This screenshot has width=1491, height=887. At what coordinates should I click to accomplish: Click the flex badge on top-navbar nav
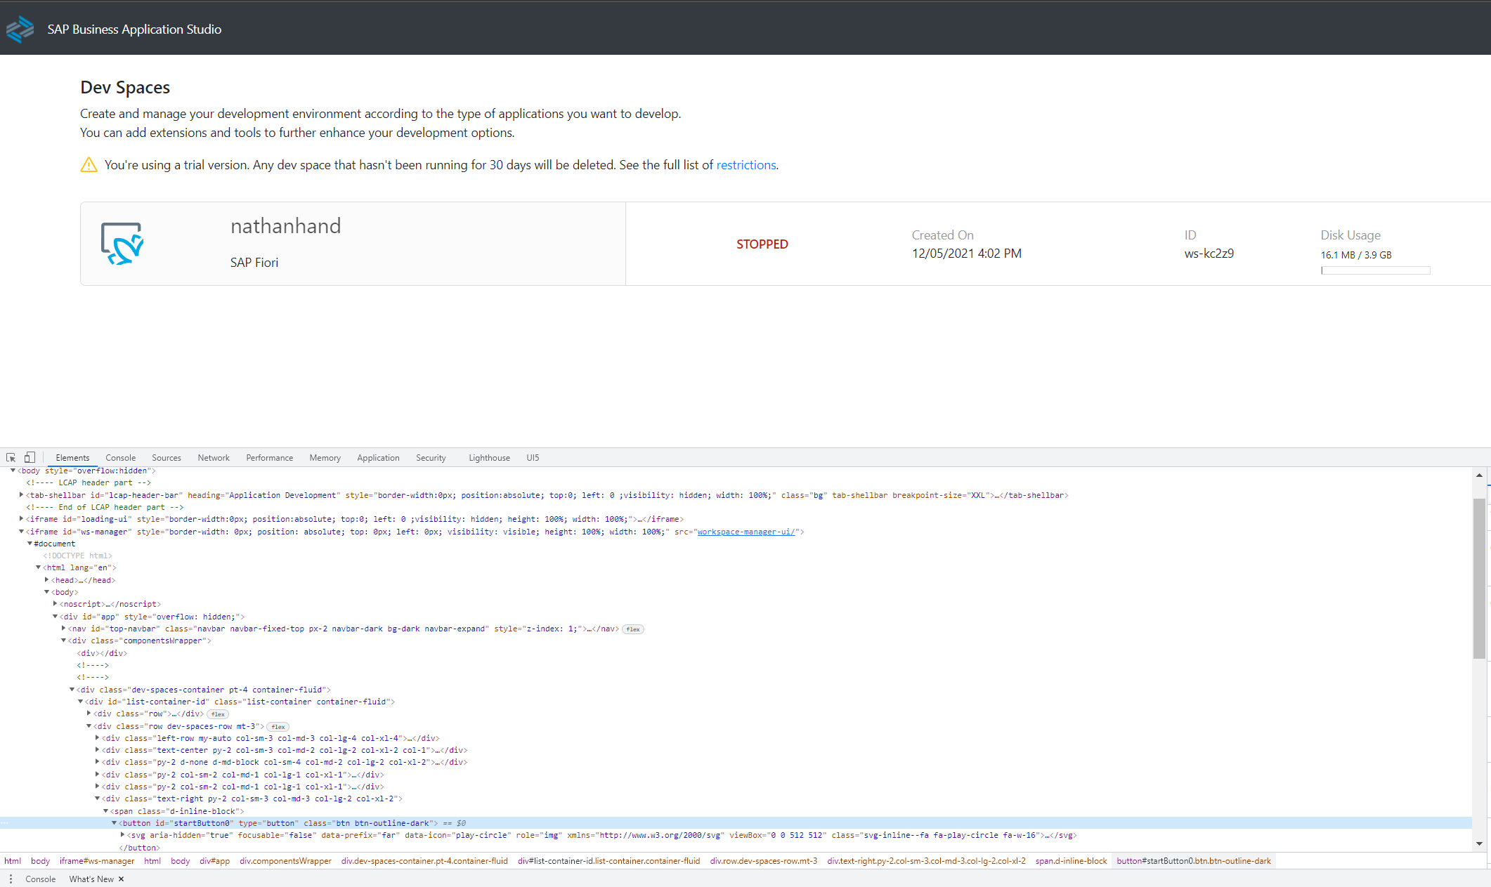[x=633, y=629]
